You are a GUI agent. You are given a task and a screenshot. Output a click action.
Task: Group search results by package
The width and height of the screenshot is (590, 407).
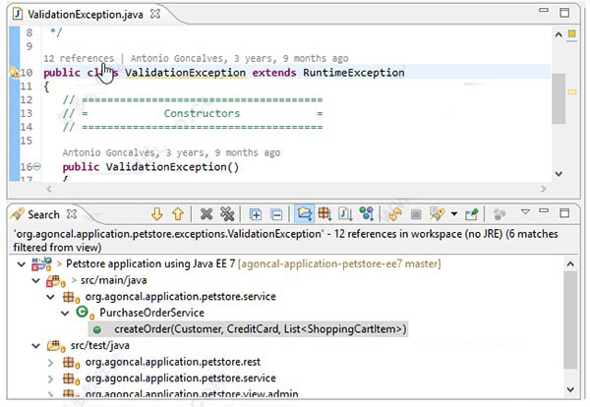point(324,213)
